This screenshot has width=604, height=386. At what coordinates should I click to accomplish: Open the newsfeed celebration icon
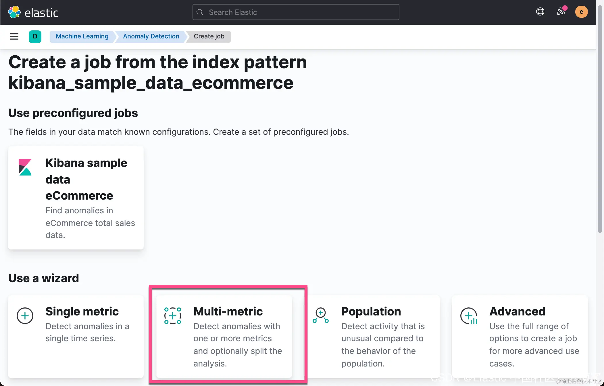pos(561,12)
